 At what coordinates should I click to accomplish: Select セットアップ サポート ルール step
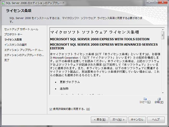click(x=21, y=29)
